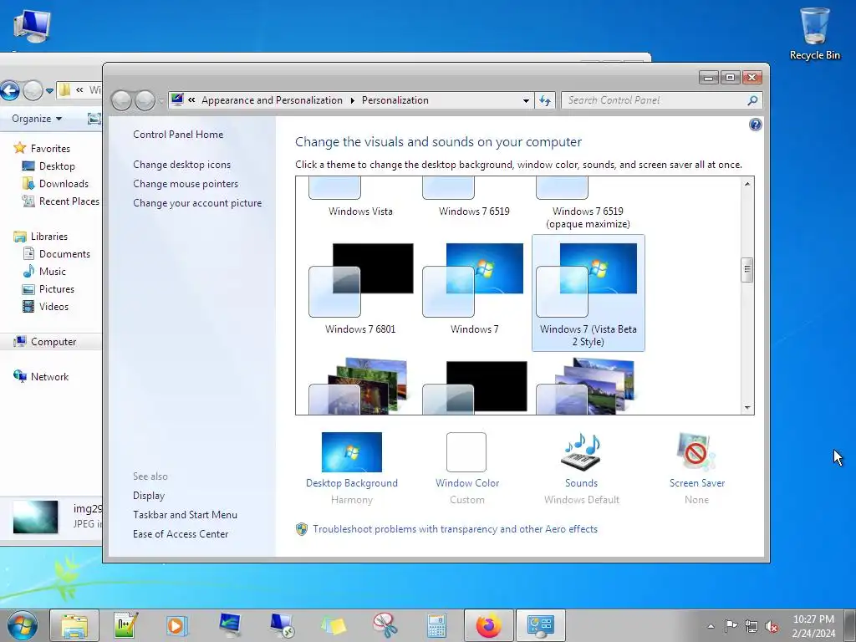Open the Explorer Organize dropdown menu

coord(37,119)
